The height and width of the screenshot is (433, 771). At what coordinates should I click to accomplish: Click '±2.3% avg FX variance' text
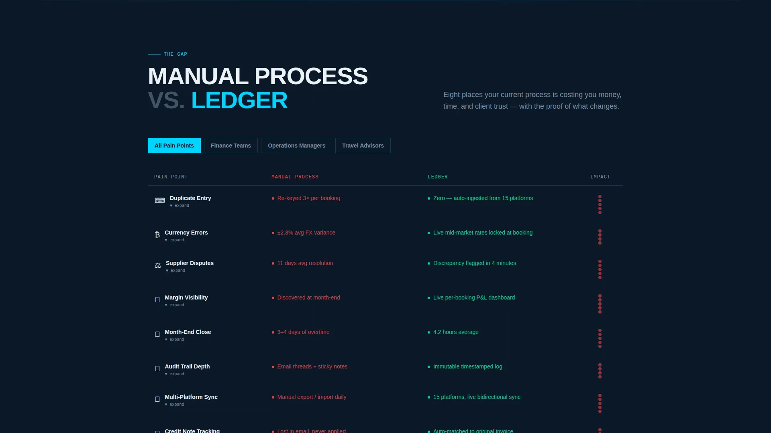(306, 233)
